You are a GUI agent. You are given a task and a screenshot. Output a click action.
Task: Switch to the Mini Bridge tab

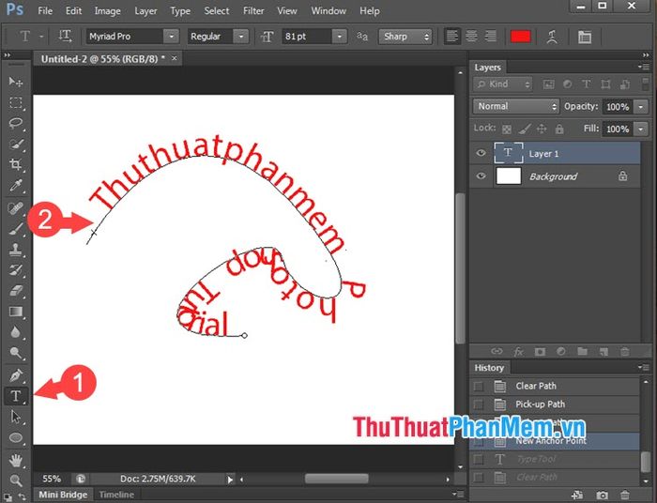[x=63, y=495]
